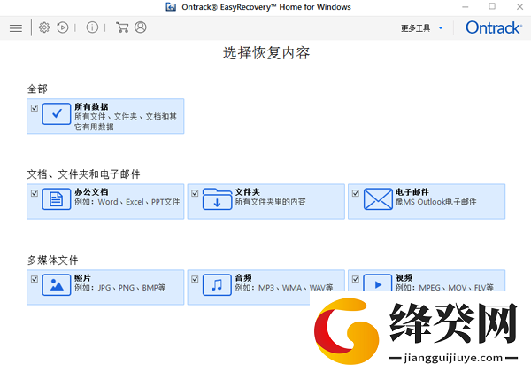Click the 选择恢复内容 page title
The height and width of the screenshot is (372, 531).
(x=266, y=53)
